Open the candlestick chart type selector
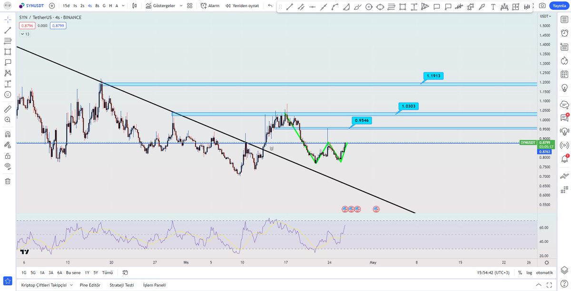 [x=135, y=6]
